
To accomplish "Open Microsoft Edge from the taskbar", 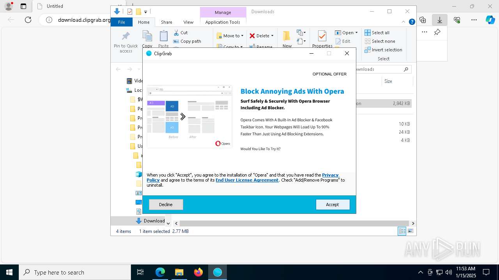I will click(x=160, y=272).
